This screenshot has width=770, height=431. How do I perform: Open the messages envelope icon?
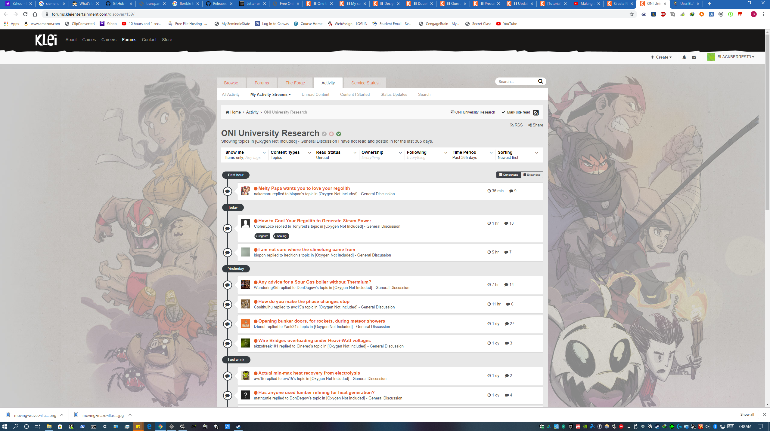point(694,57)
